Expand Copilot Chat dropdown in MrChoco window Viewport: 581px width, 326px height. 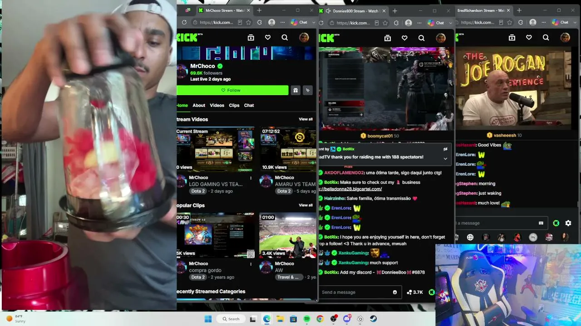pos(313,22)
